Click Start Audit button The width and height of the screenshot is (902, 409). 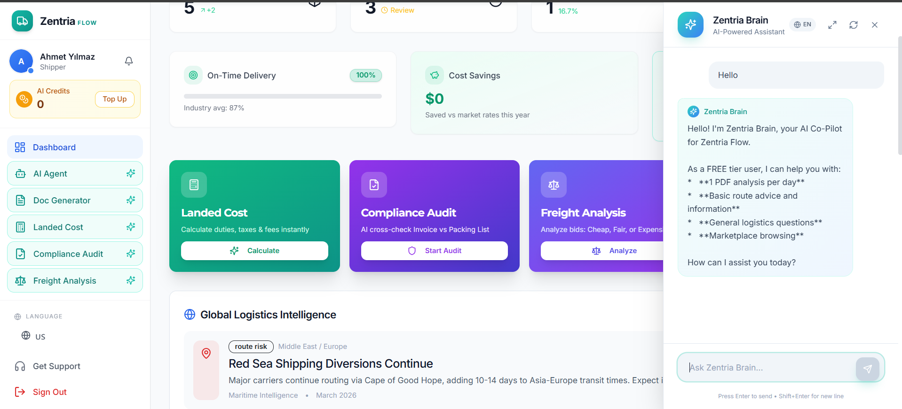click(435, 251)
